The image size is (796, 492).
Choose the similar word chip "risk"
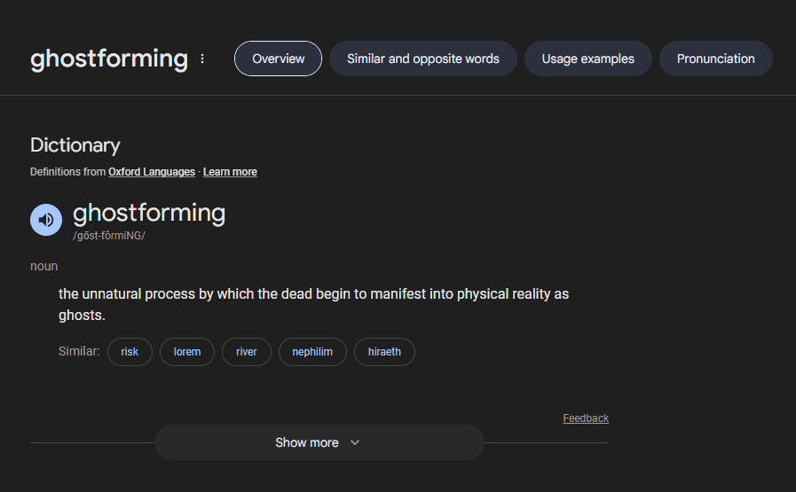coord(130,352)
